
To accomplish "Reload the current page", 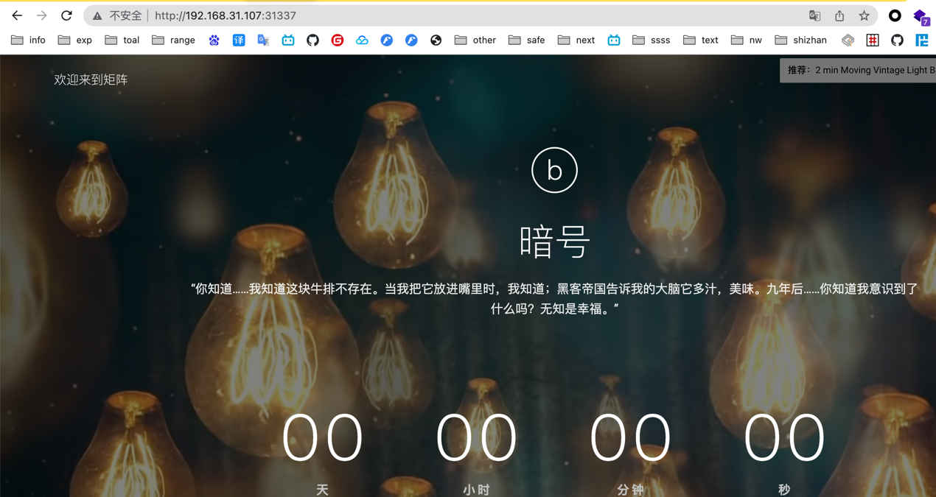I will [x=66, y=15].
